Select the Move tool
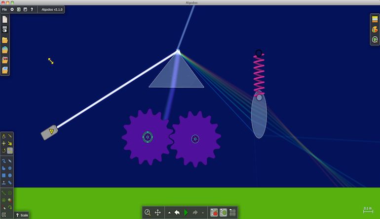Image resolution: width=380 pixels, height=219 pixels. coord(3,143)
